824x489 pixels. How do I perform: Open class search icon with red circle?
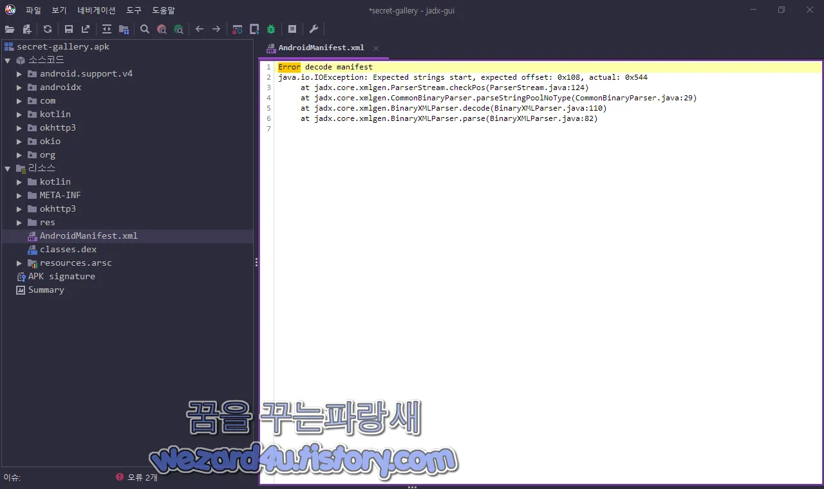[x=162, y=29]
